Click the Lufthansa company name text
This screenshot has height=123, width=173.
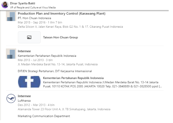[x=24, y=101]
